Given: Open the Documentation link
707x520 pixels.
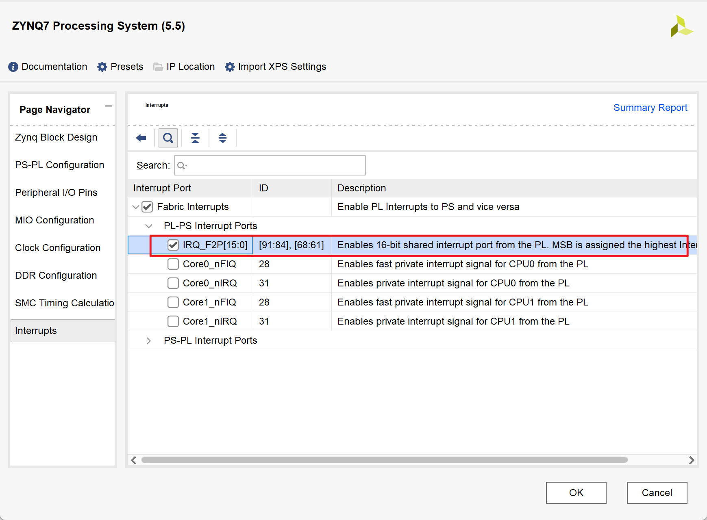Looking at the screenshot, I should pos(54,67).
